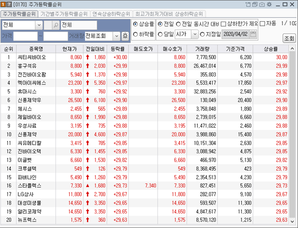298x228 pixels.
Task: Click 스타플렉스 ask price 7,340
Action: (150, 186)
